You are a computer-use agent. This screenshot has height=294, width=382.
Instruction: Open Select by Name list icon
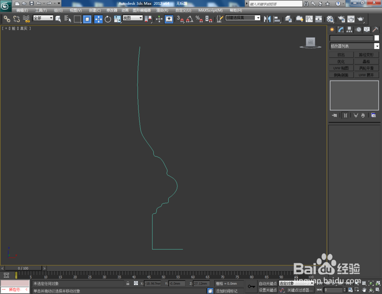click(x=68, y=19)
